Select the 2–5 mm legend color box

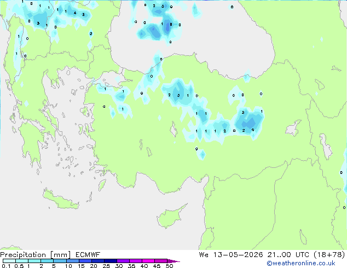[x=47, y=261]
